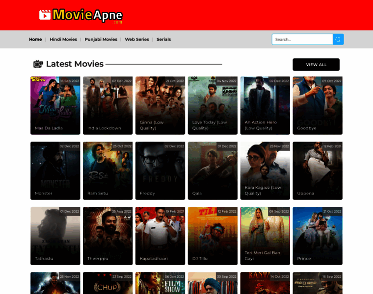This screenshot has width=373, height=294.
Task: Open the Chup poster dated 23 Sep 2022
Action: [x=108, y=283]
